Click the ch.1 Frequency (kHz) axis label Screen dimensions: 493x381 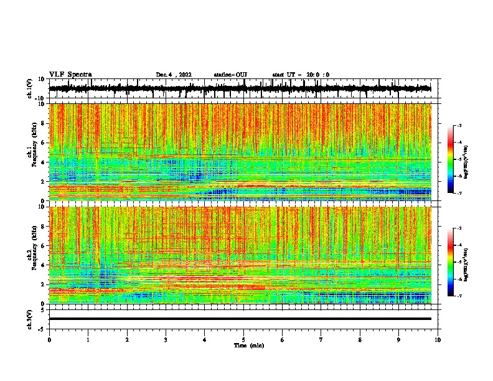click(34, 145)
